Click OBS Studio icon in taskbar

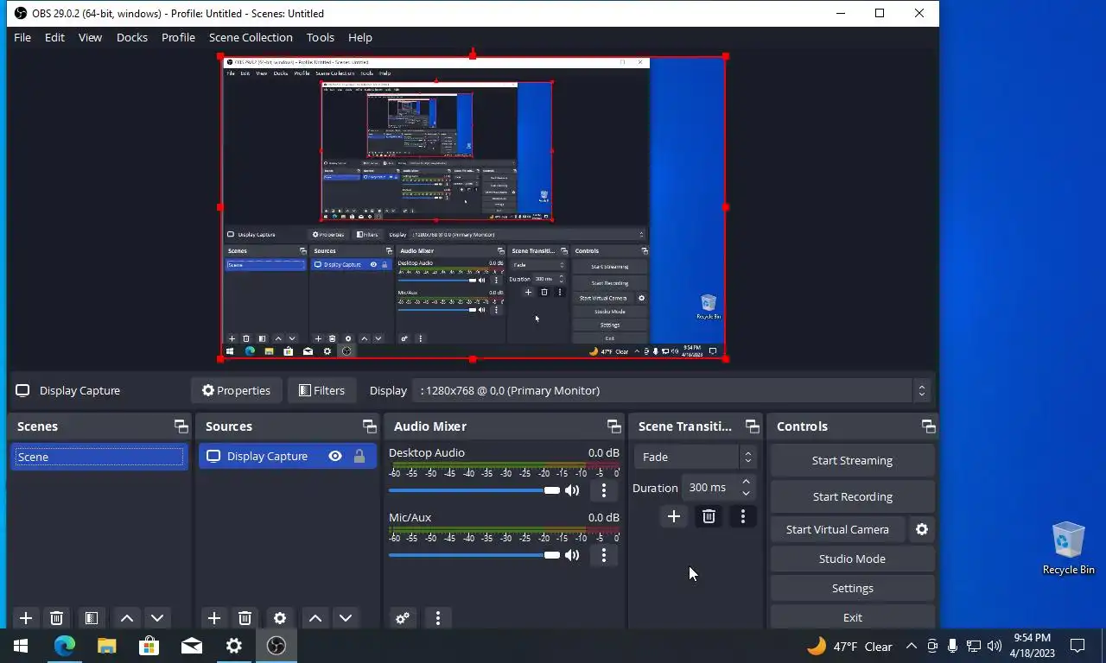276,646
